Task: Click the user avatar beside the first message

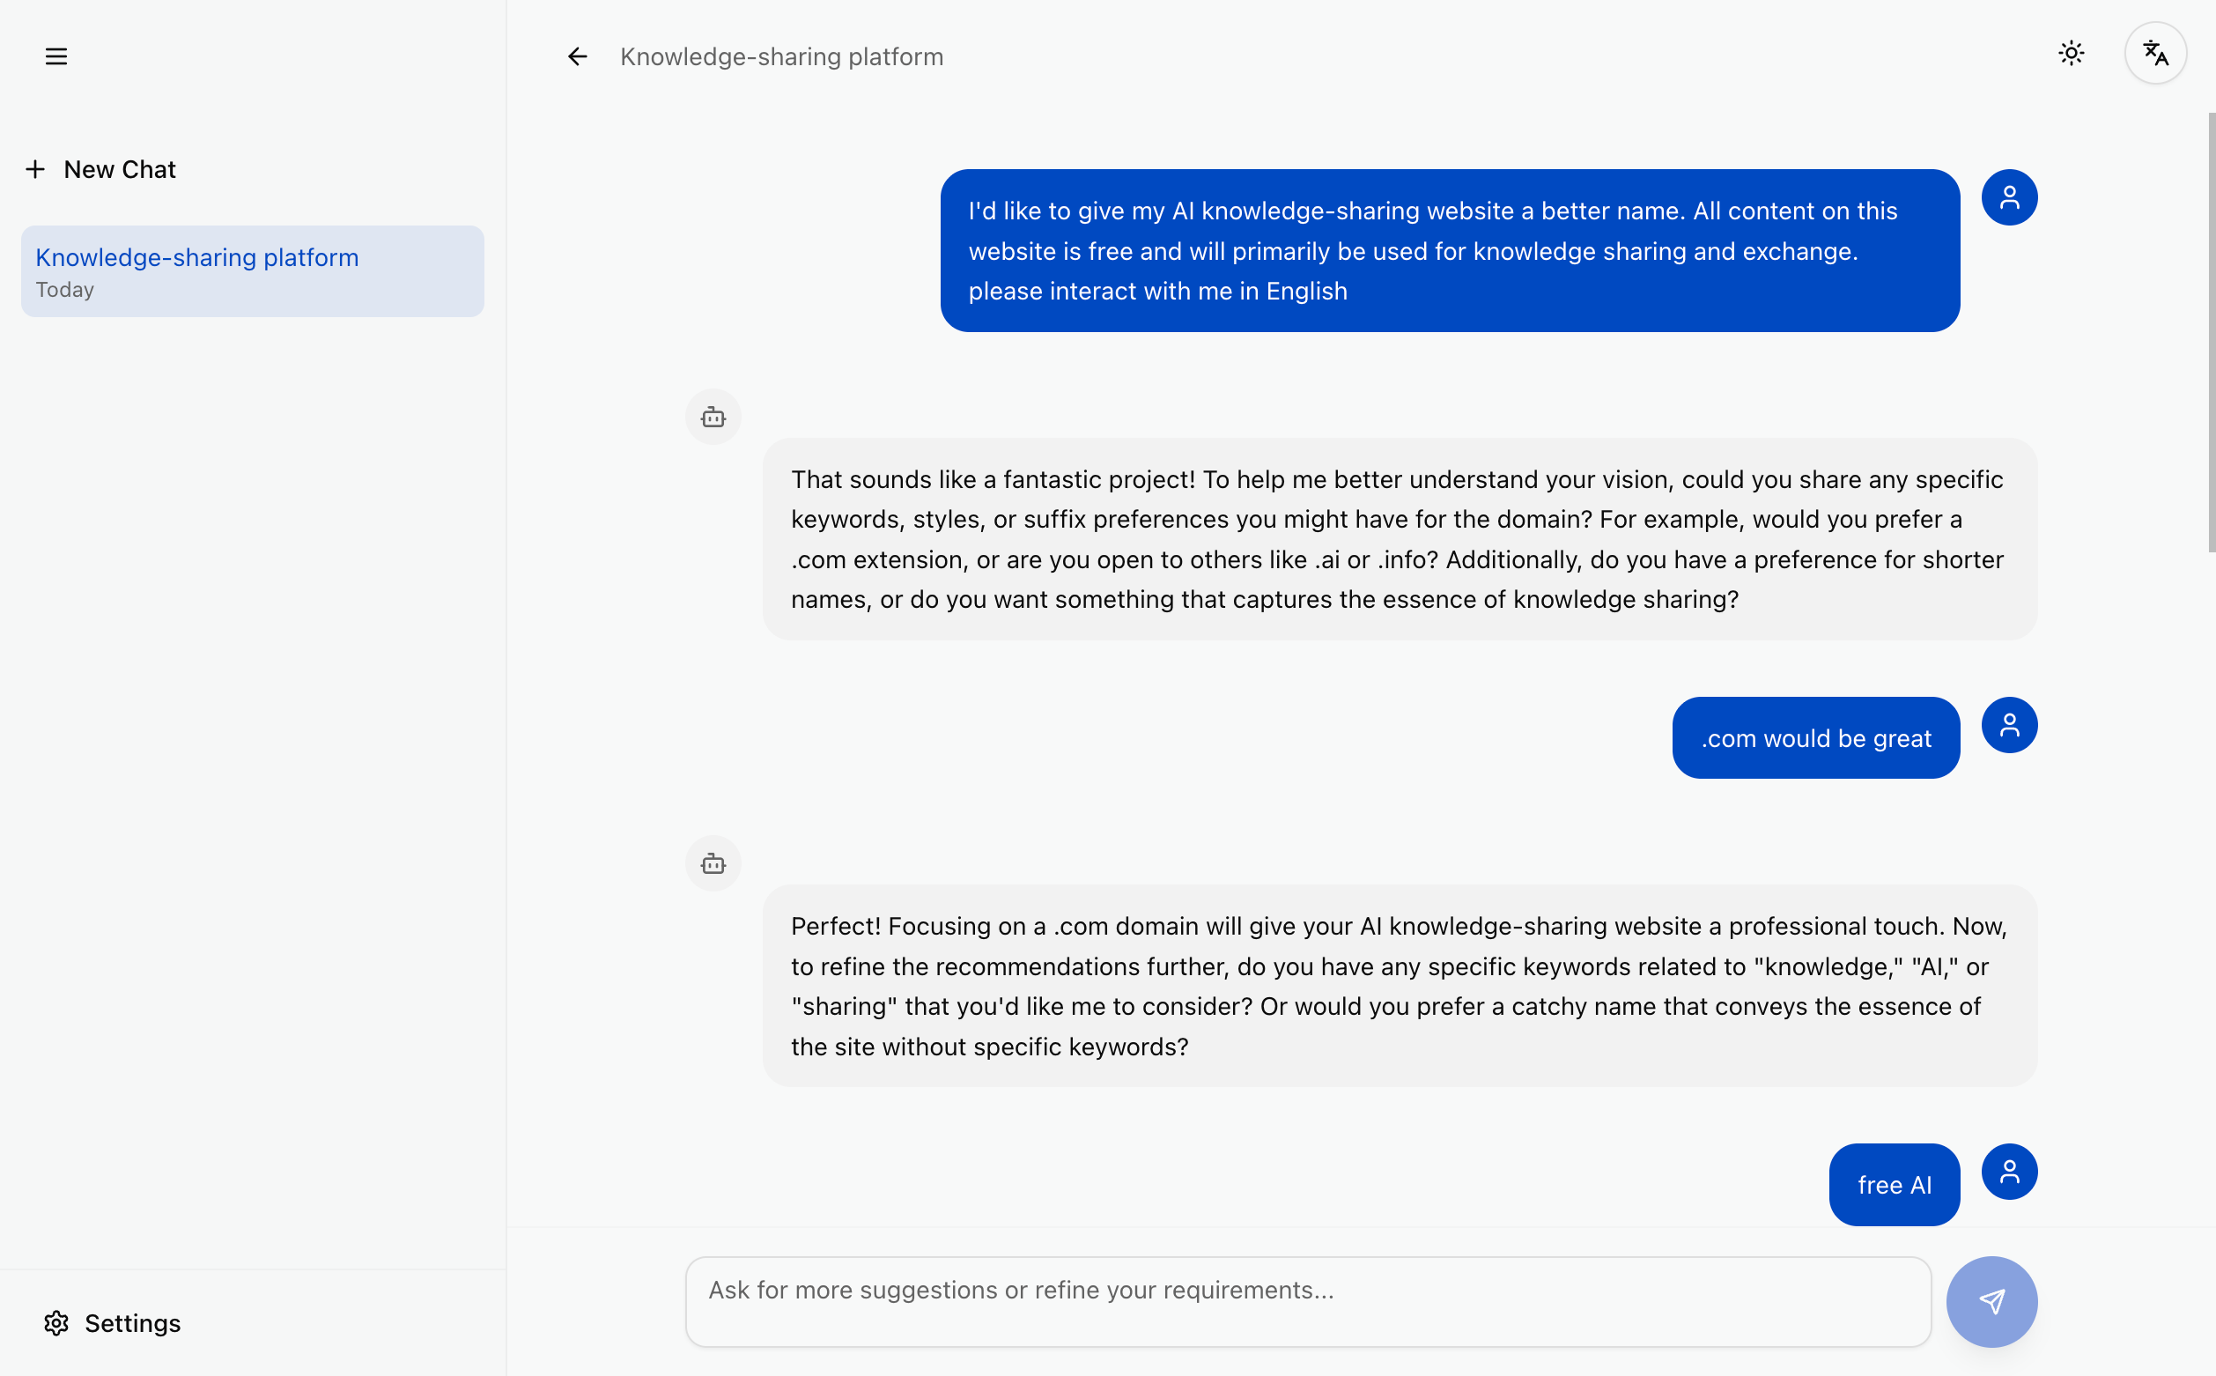Action: pos(2011,196)
